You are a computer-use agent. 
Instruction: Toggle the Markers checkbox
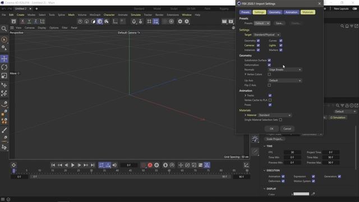(280, 50)
